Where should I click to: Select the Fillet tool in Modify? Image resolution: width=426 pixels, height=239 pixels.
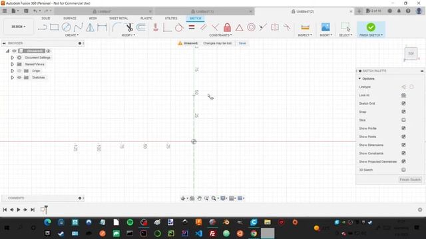[x=117, y=27]
